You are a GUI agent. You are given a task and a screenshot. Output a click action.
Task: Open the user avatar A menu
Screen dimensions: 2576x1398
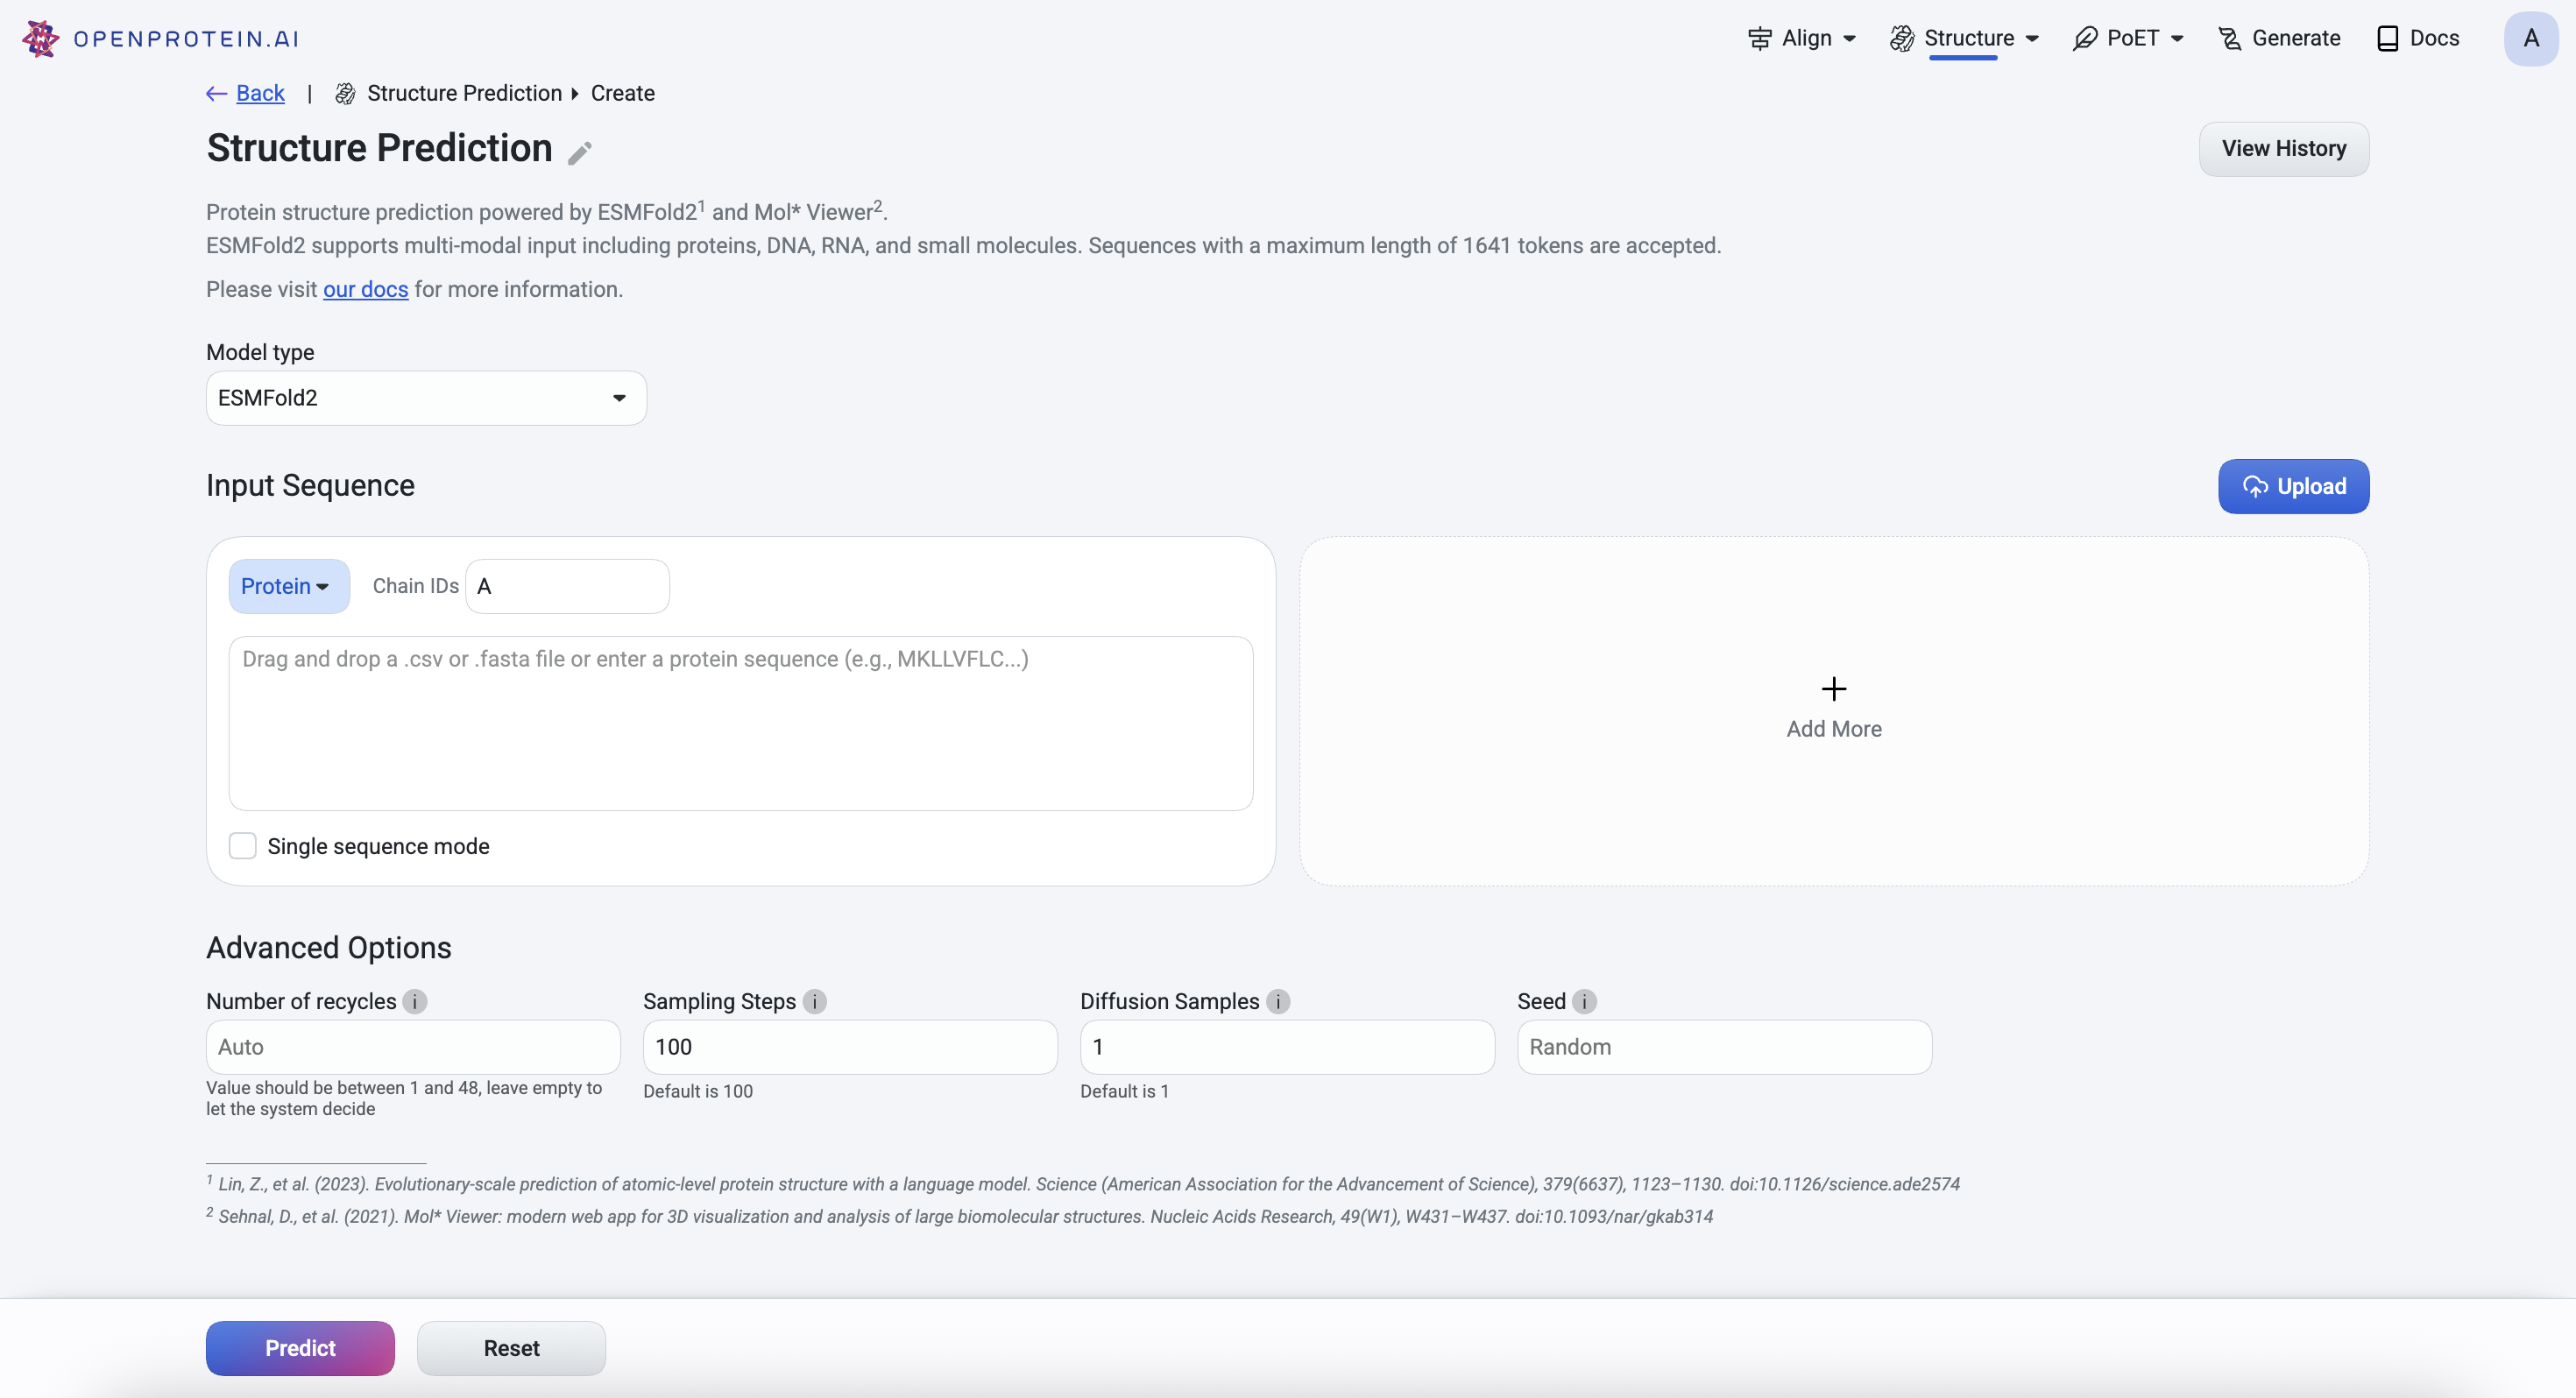(2531, 38)
